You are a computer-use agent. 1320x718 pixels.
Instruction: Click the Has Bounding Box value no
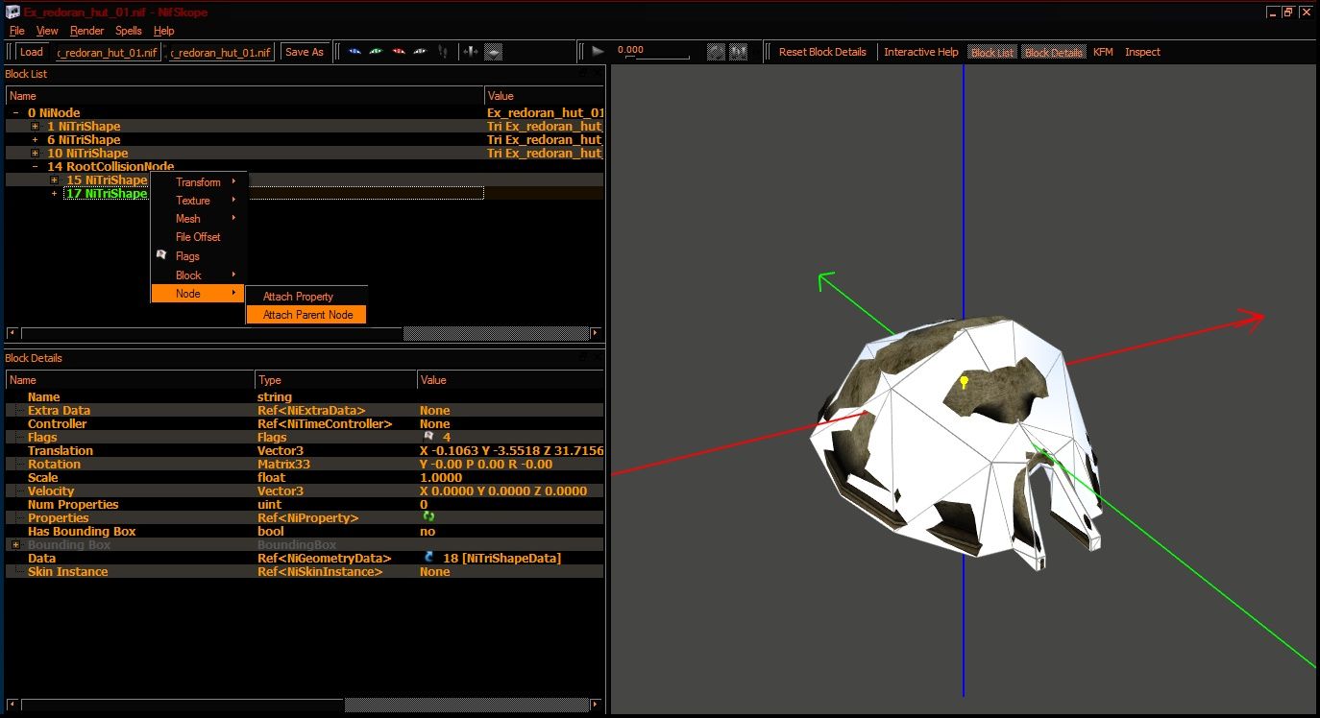(428, 531)
